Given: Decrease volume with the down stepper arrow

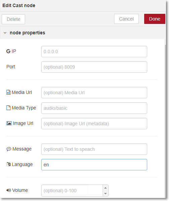Looking at the screenshot, I should pyautogui.click(x=105, y=194).
